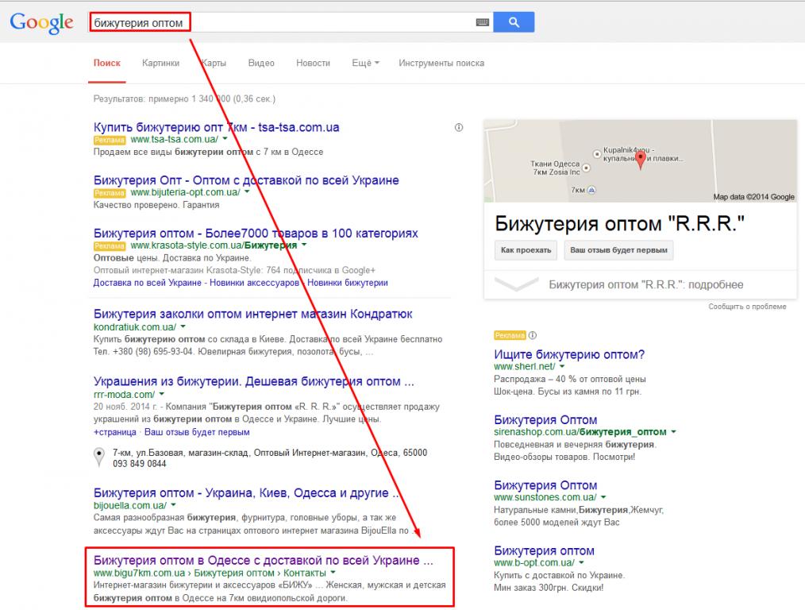This screenshot has width=805, height=610.
Task: Open the Ещё menu
Action: (365, 64)
